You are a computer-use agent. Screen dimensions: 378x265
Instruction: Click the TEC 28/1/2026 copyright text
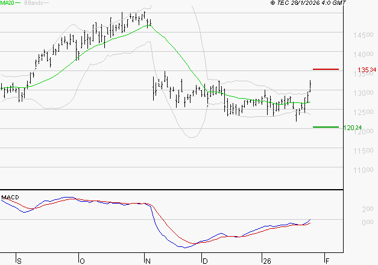pos(308,3)
